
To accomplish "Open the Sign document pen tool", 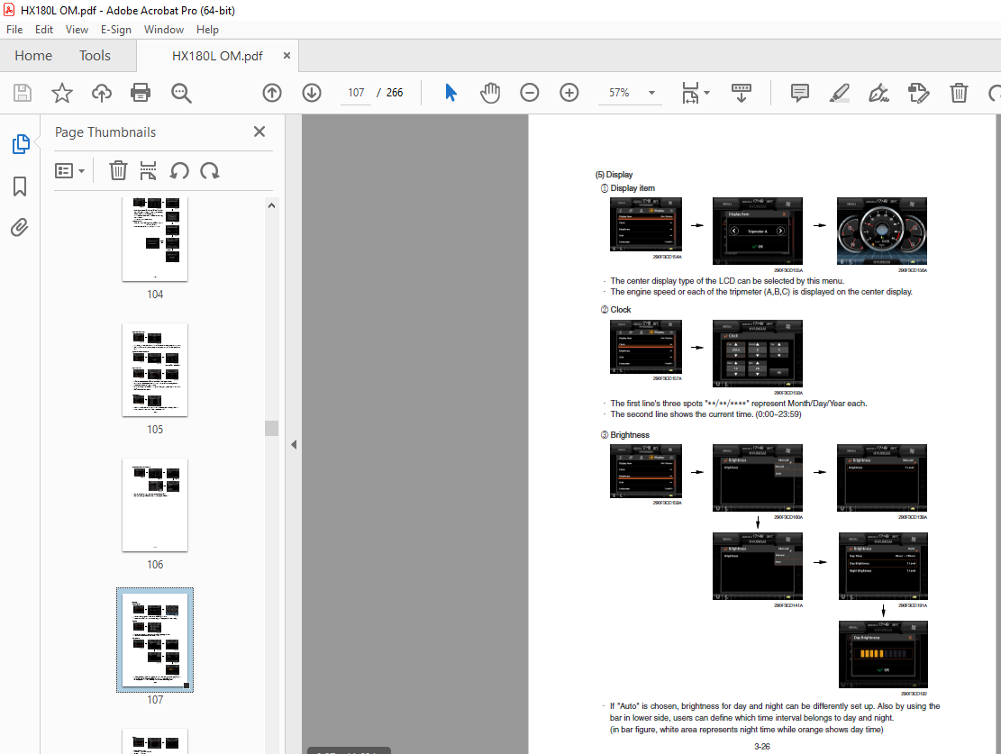I will [879, 93].
